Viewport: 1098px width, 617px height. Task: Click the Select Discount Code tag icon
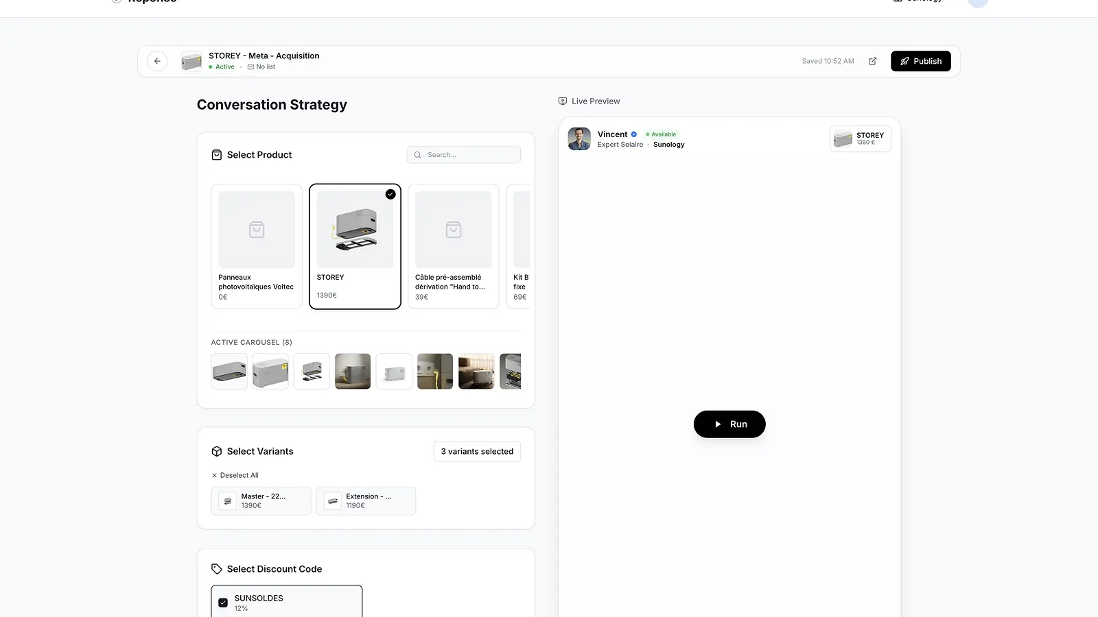(217, 569)
